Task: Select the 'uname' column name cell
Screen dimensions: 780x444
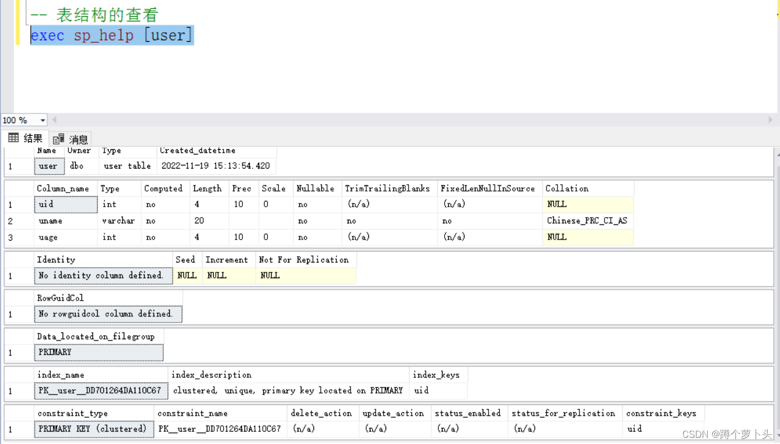Action: tap(66, 221)
